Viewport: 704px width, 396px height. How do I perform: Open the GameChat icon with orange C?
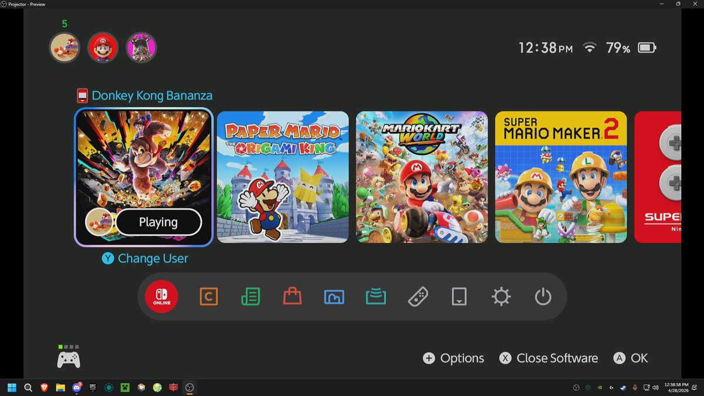pyautogui.click(x=208, y=297)
